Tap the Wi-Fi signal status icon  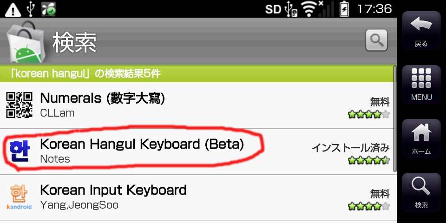point(310,8)
